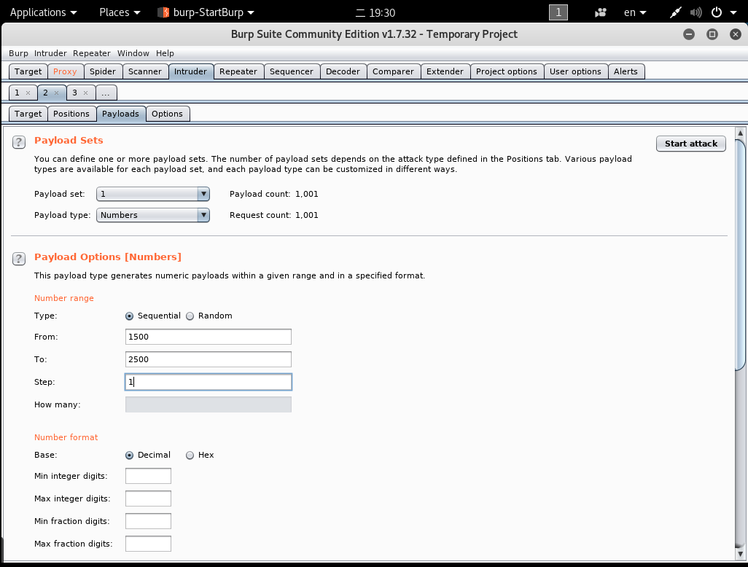The image size is (748, 567).
Task: Close Intruder attack tab 2
Action: 56,93
